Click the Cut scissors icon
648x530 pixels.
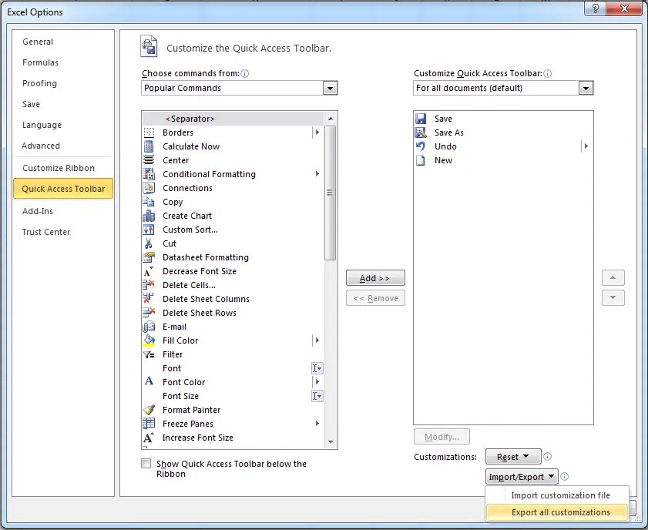pyautogui.click(x=149, y=243)
